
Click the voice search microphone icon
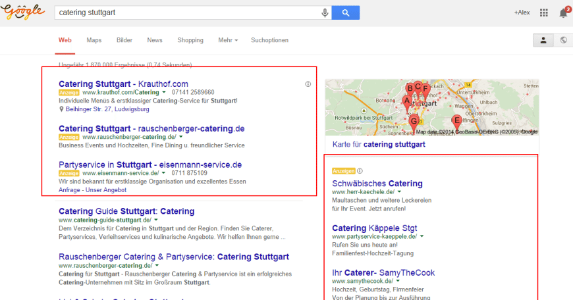point(325,12)
